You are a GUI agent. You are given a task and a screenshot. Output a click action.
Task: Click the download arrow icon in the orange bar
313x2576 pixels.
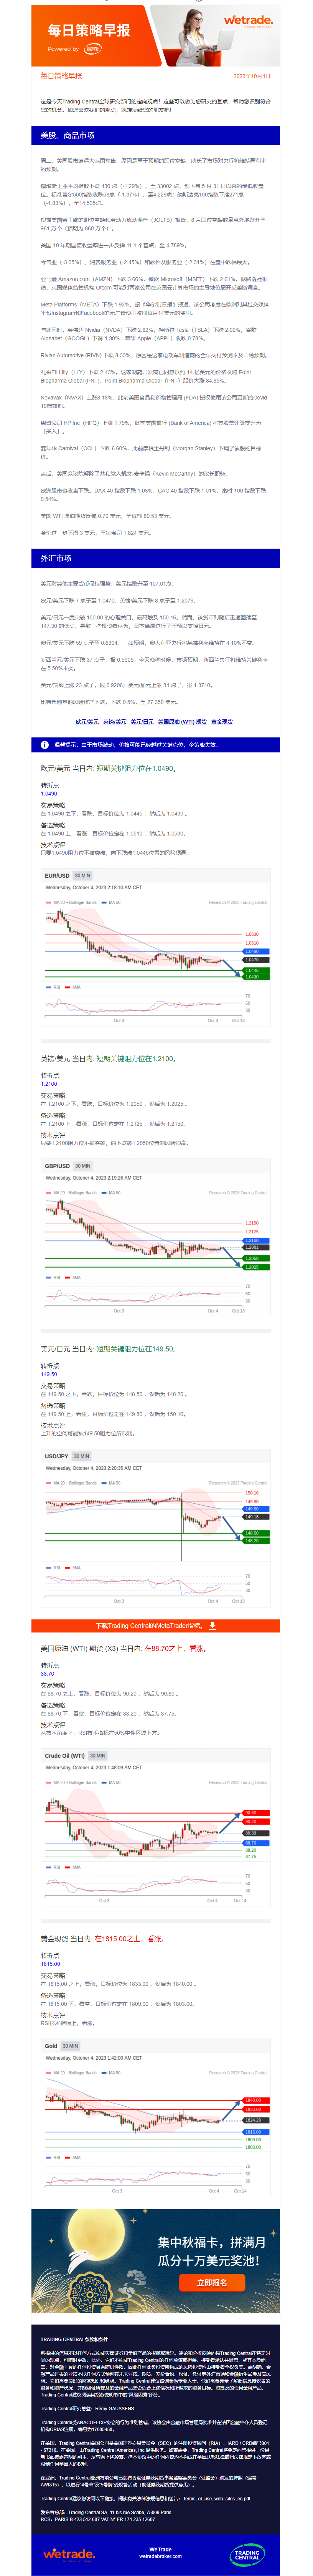tap(213, 1626)
